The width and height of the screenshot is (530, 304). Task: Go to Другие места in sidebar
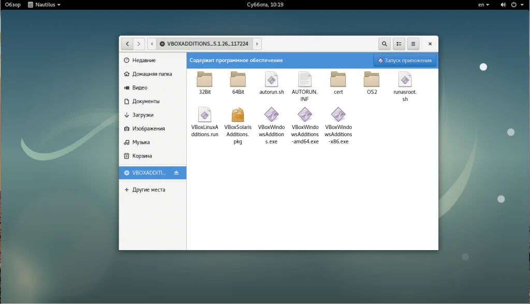coord(149,190)
